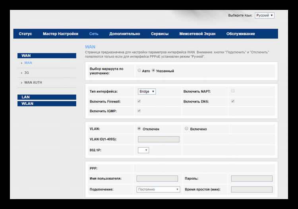The height and width of the screenshot is (209, 298).
Task: Click the VLAN ID(1-4095) input field
Action: [159, 139]
